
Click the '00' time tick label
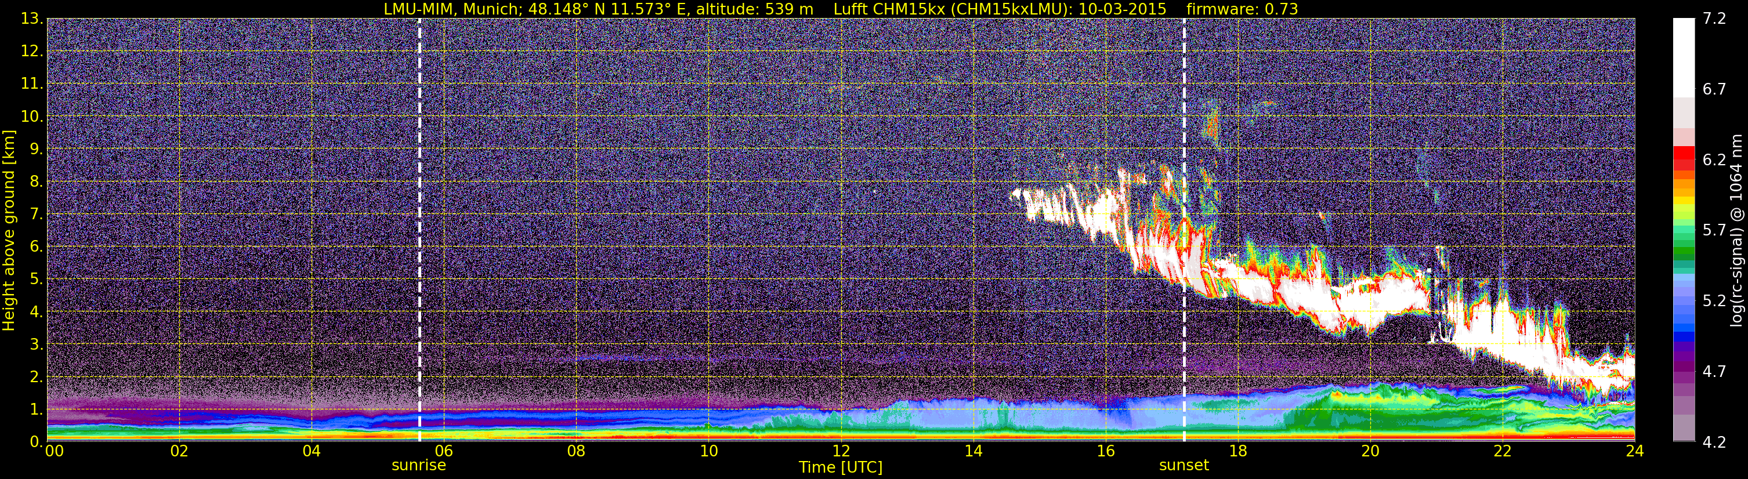55,451
